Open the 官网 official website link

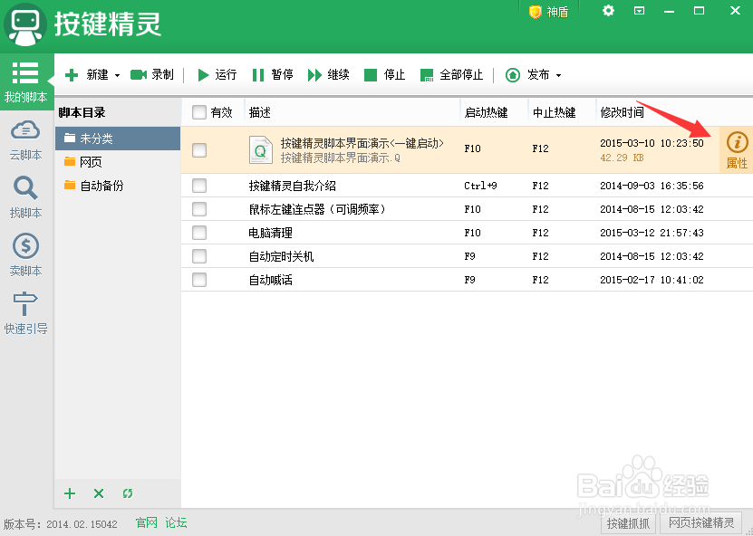(x=147, y=522)
